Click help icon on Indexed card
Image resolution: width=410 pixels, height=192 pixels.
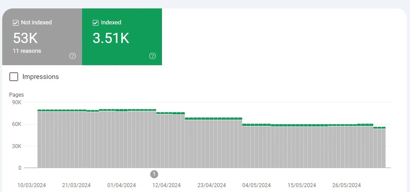pos(153,56)
